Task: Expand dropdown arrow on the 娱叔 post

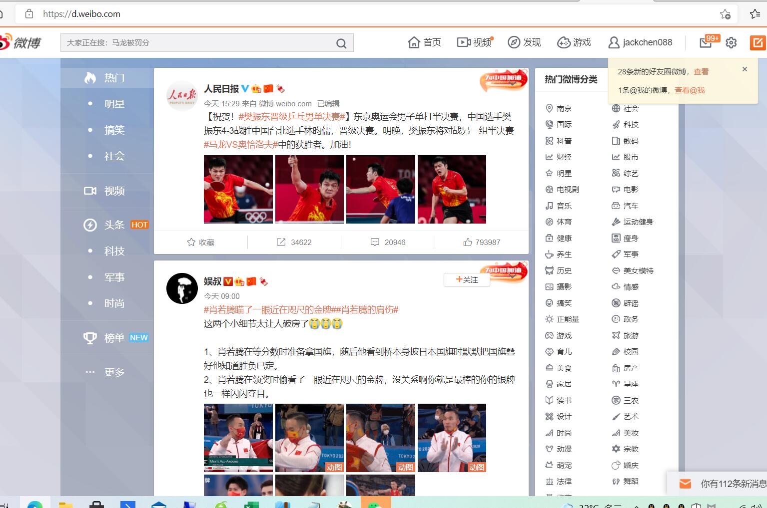Action: pos(513,276)
